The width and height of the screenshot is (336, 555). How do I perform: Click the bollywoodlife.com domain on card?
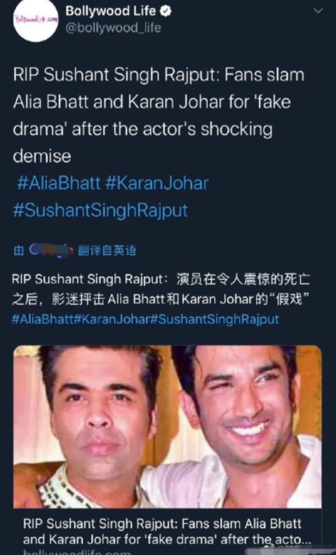[x=77, y=552]
